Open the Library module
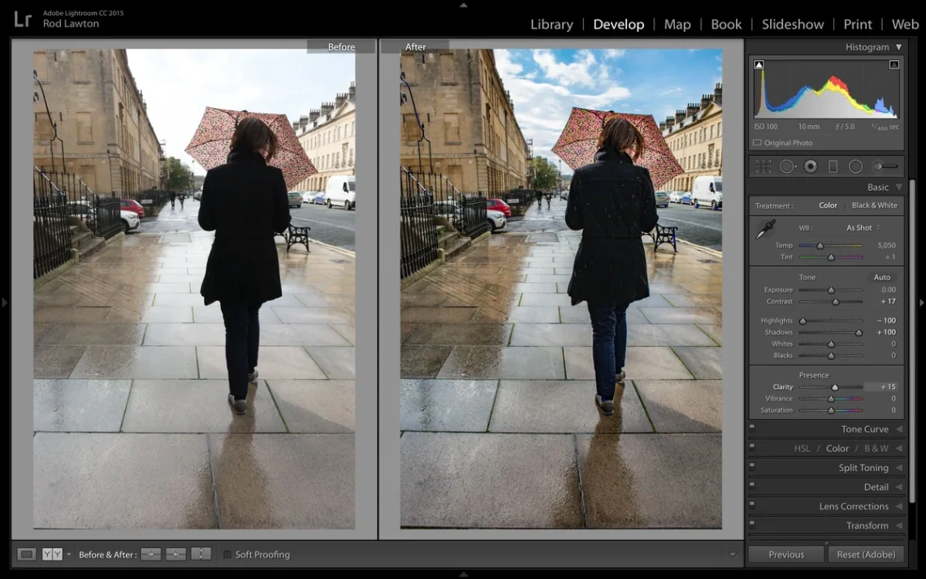The height and width of the screenshot is (579, 926). click(552, 24)
